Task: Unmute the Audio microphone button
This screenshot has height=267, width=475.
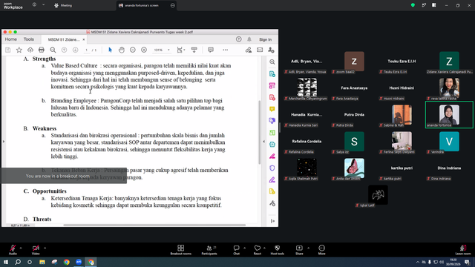Action: coord(13,250)
